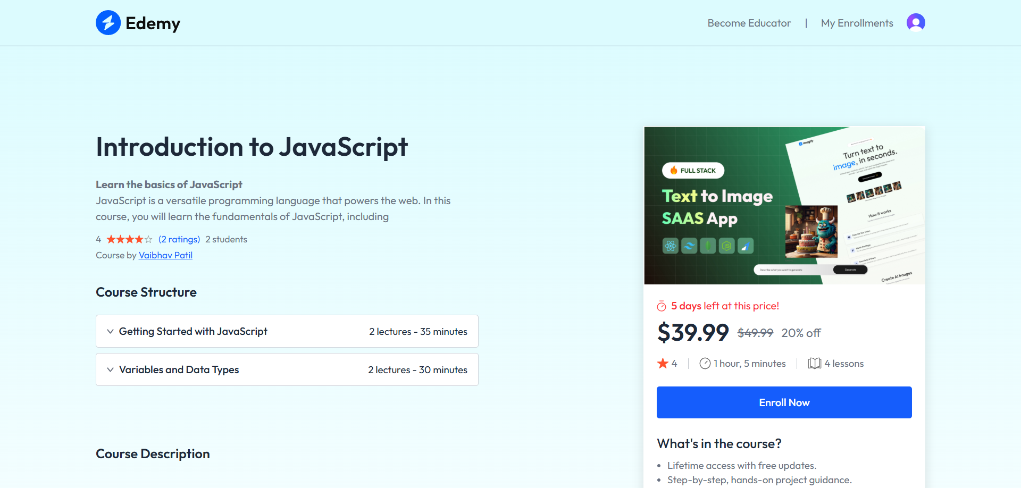This screenshot has width=1021, height=488.
Task: Click 'Learn the basics of JavaScript' subtitle
Action: [169, 184]
